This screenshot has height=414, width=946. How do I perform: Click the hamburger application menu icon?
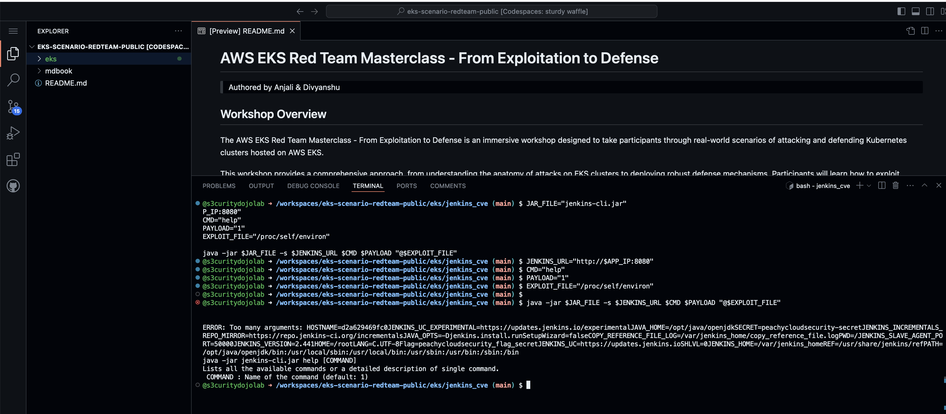click(x=13, y=31)
